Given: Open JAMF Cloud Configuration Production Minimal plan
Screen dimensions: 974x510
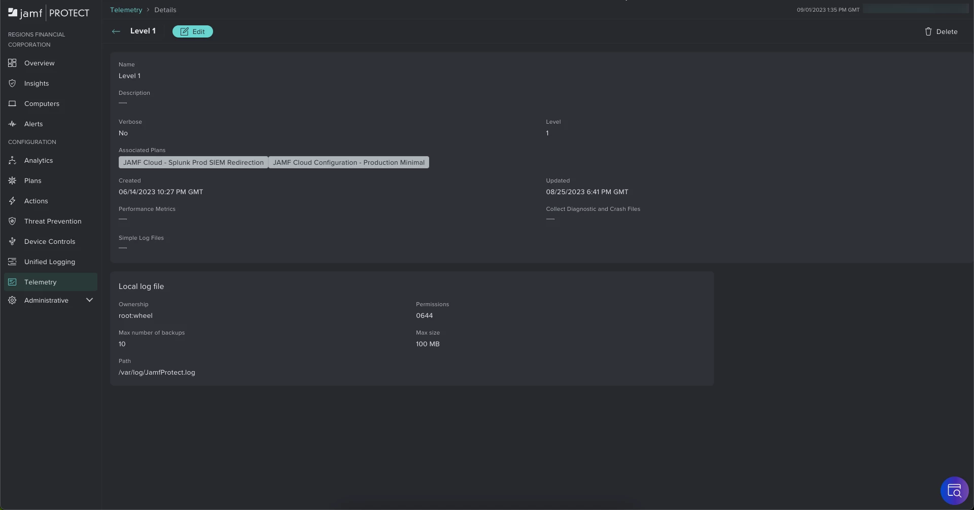Looking at the screenshot, I should 349,162.
